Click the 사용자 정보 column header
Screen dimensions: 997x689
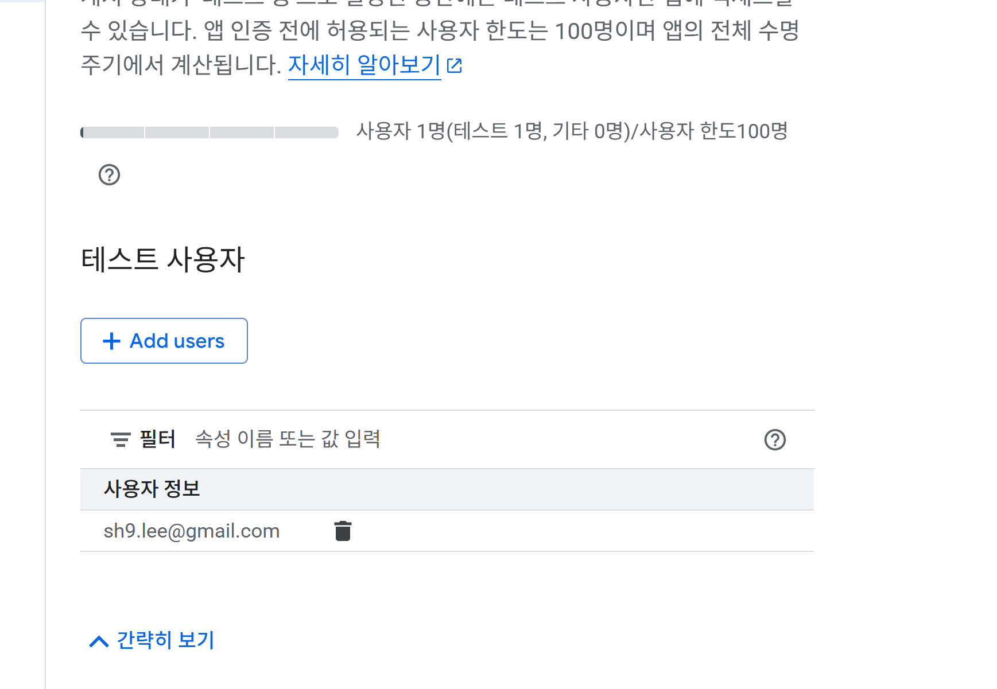point(152,489)
